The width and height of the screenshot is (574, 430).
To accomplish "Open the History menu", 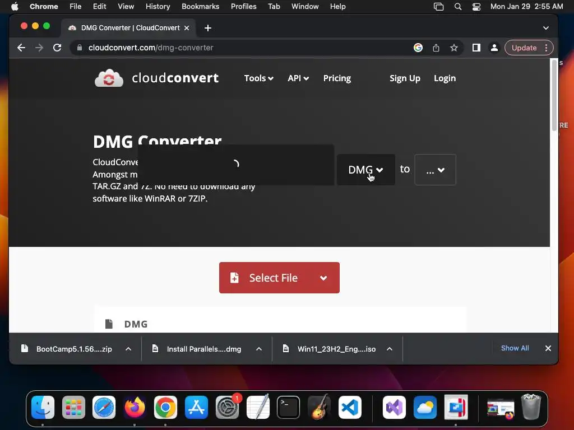I will tap(158, 7).
